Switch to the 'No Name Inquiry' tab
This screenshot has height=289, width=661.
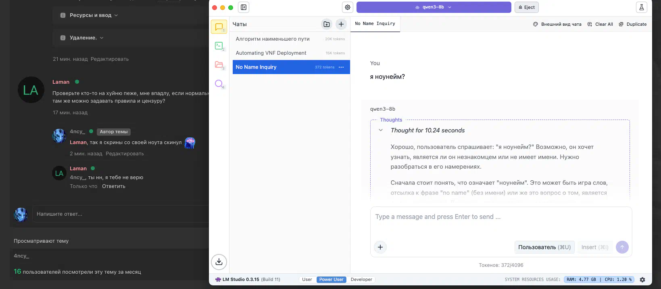(x=375, y=24)
